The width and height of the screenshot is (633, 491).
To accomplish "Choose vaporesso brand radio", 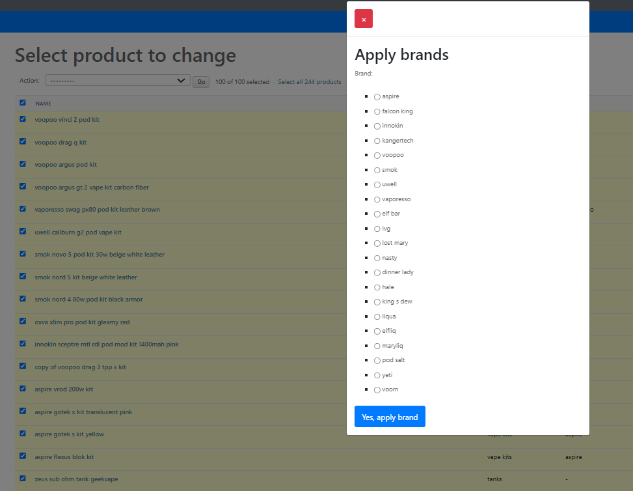I will point(377,200).
